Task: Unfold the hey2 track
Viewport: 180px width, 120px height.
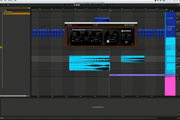Action: pos(167,48)
